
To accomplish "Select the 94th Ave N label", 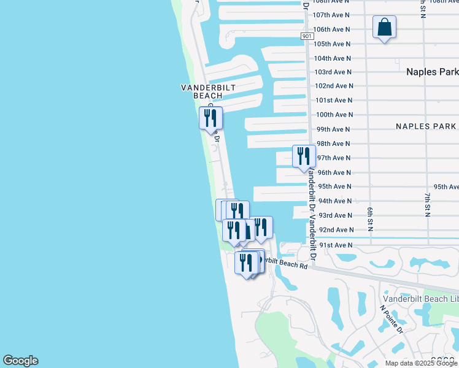I will (335, 201).
